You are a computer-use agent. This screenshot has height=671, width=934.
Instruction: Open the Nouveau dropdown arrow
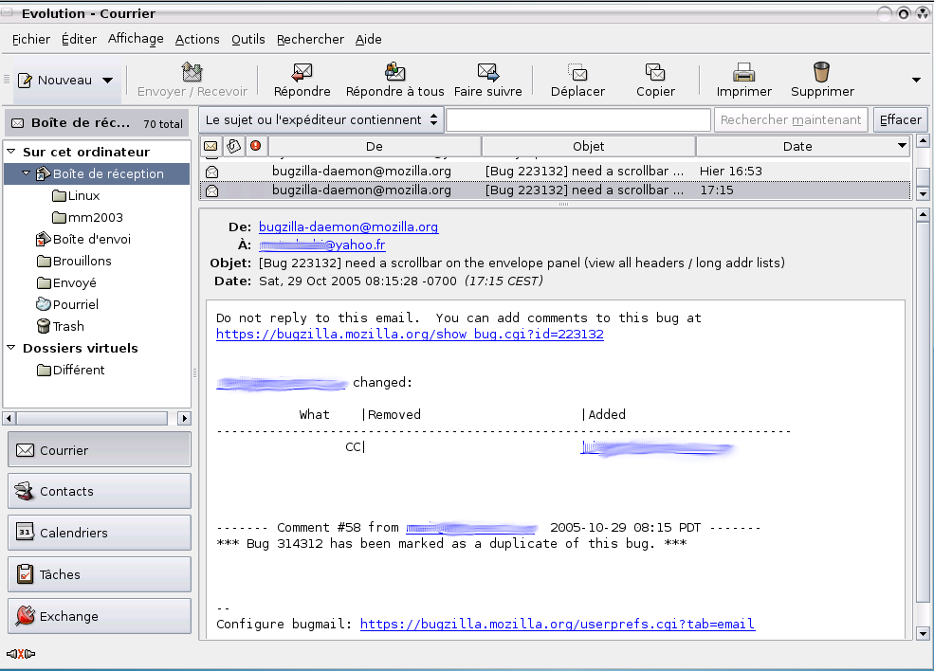[108, 81]
